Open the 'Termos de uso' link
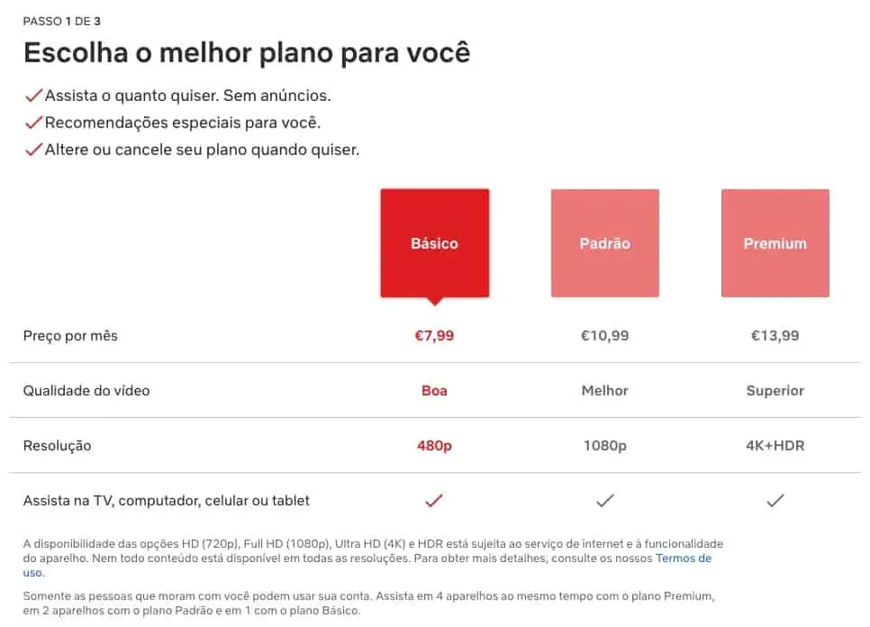The image size is (870, 627). click(686, 558)
